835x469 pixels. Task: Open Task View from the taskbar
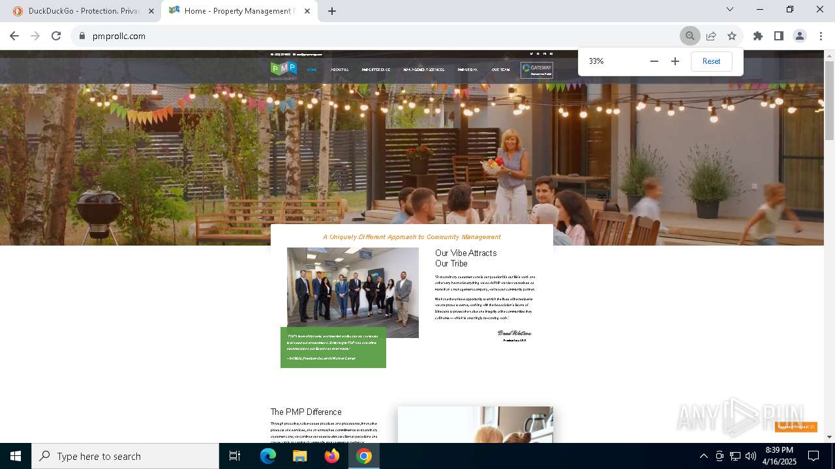235,456
